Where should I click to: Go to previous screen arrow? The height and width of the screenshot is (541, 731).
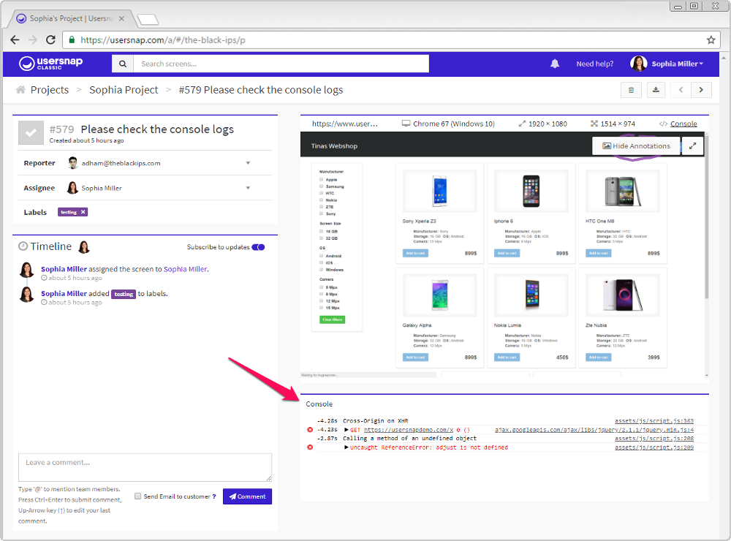[x=681, y=90]
